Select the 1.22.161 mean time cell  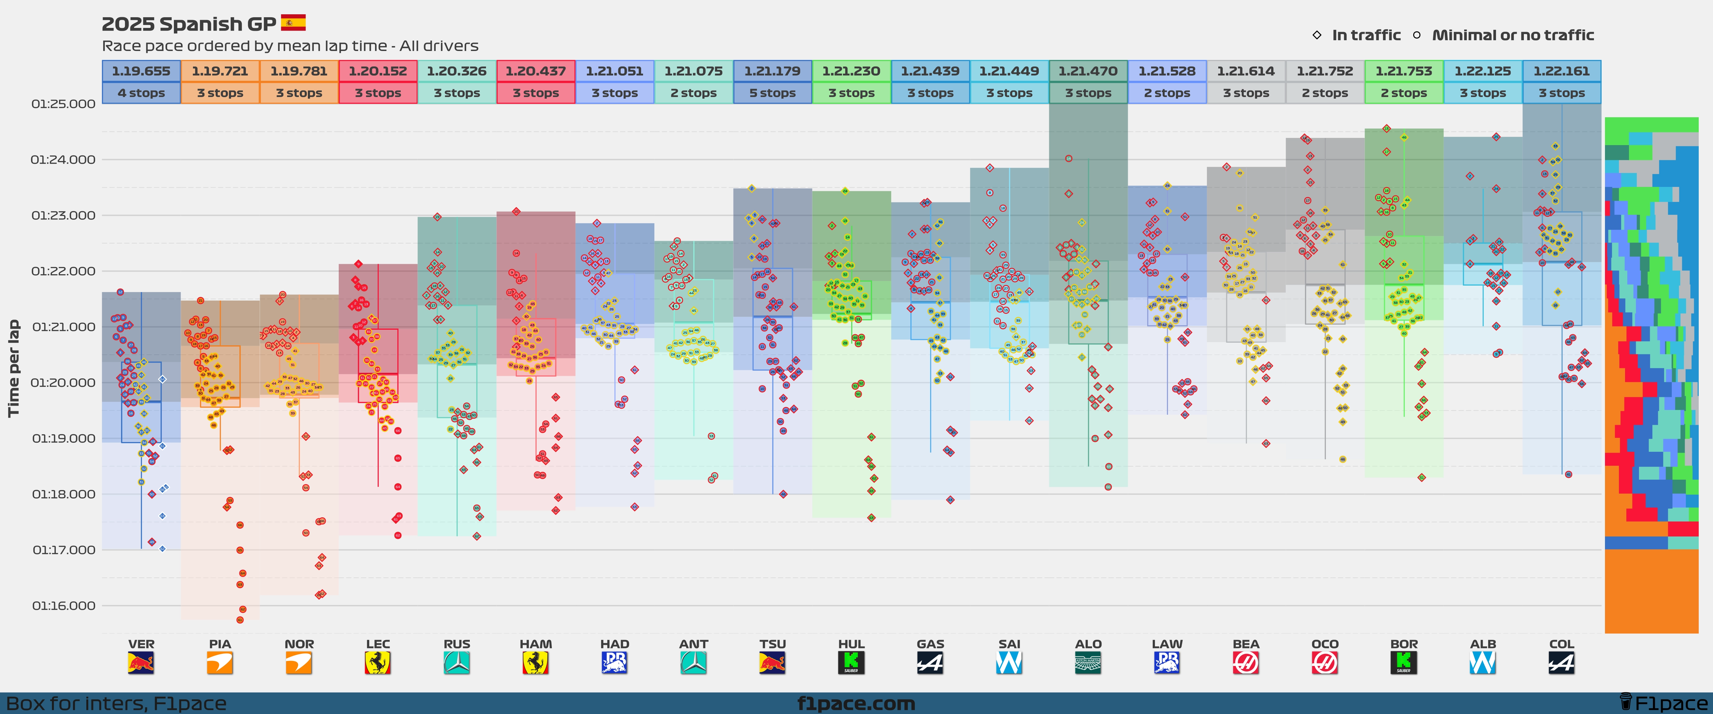coord(1562,71)
